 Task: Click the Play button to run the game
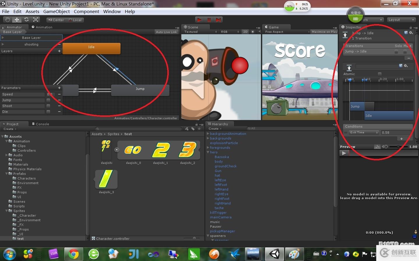coord(199,20)
